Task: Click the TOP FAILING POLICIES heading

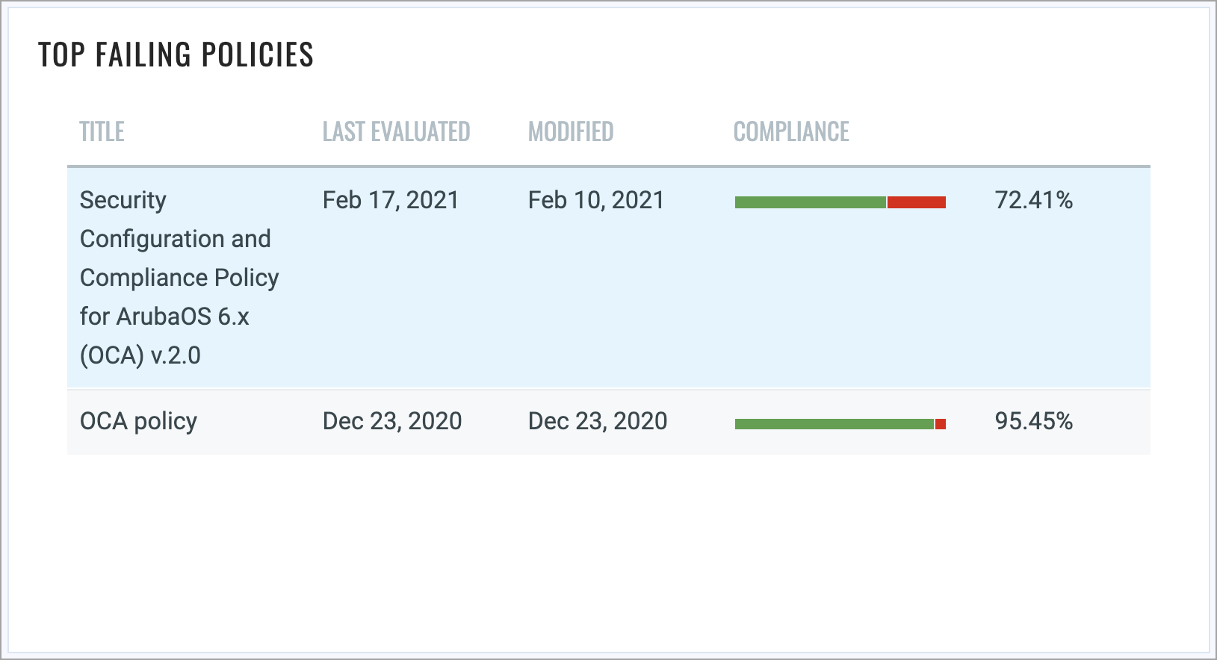Action: pos(176,55)
